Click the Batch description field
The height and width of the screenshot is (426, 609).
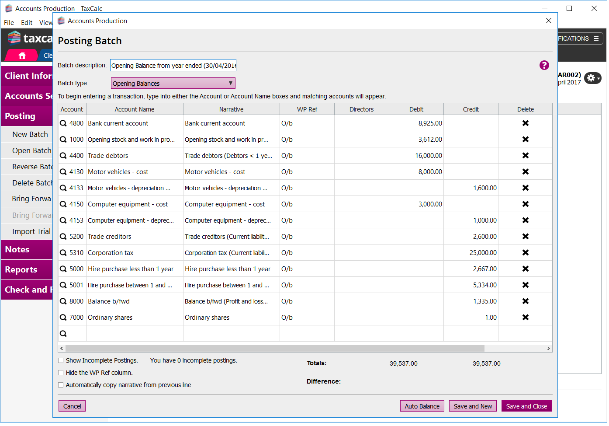pyautogui.click(x=173, y=66)
